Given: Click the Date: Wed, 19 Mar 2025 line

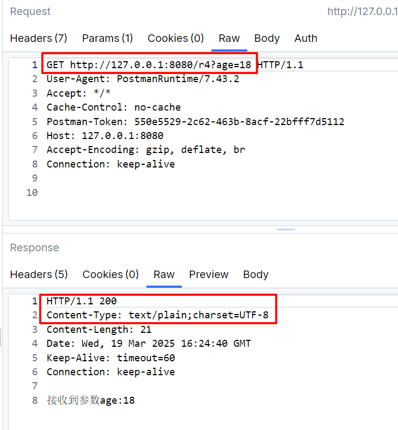Looking at the screenshot, I should click(149, 344).
